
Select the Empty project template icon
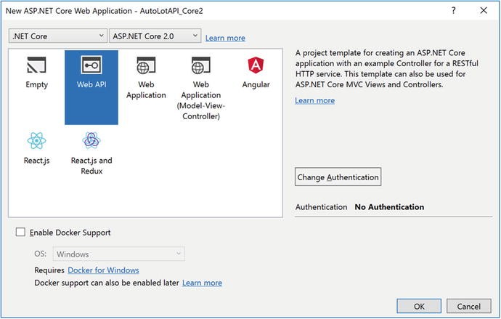(36, 65)
